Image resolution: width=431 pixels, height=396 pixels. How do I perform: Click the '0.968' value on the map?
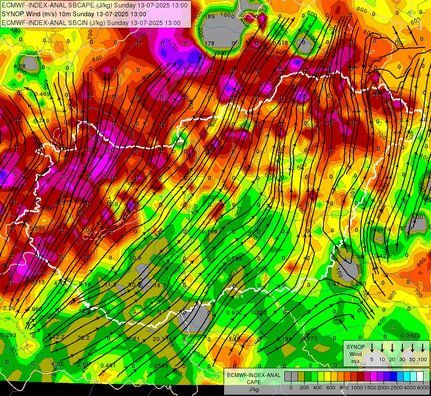point(34,309)
